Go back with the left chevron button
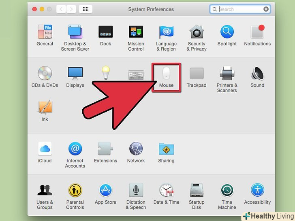The image size is (295, 221). pyautogui.click(x=61, y=9)
